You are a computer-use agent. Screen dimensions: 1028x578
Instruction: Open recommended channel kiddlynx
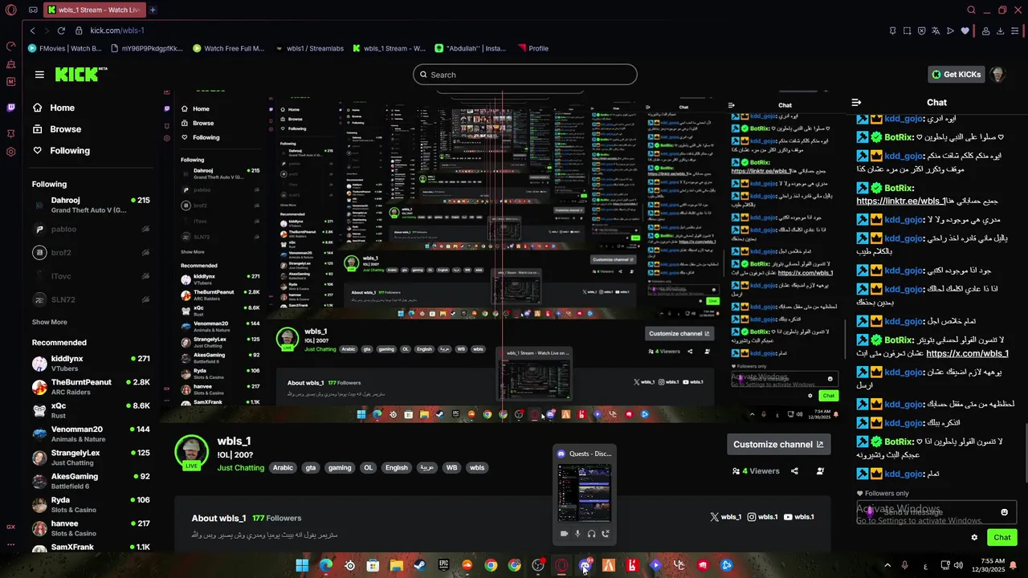[91, 363]
